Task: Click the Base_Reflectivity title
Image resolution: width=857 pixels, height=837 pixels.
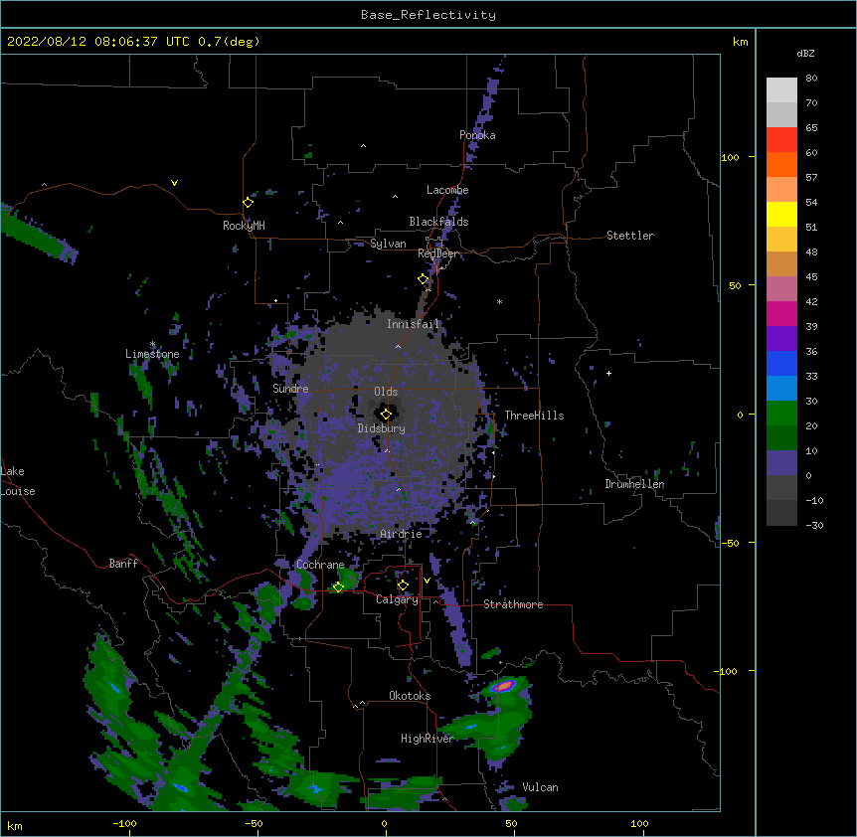Action: click(428, 15)
